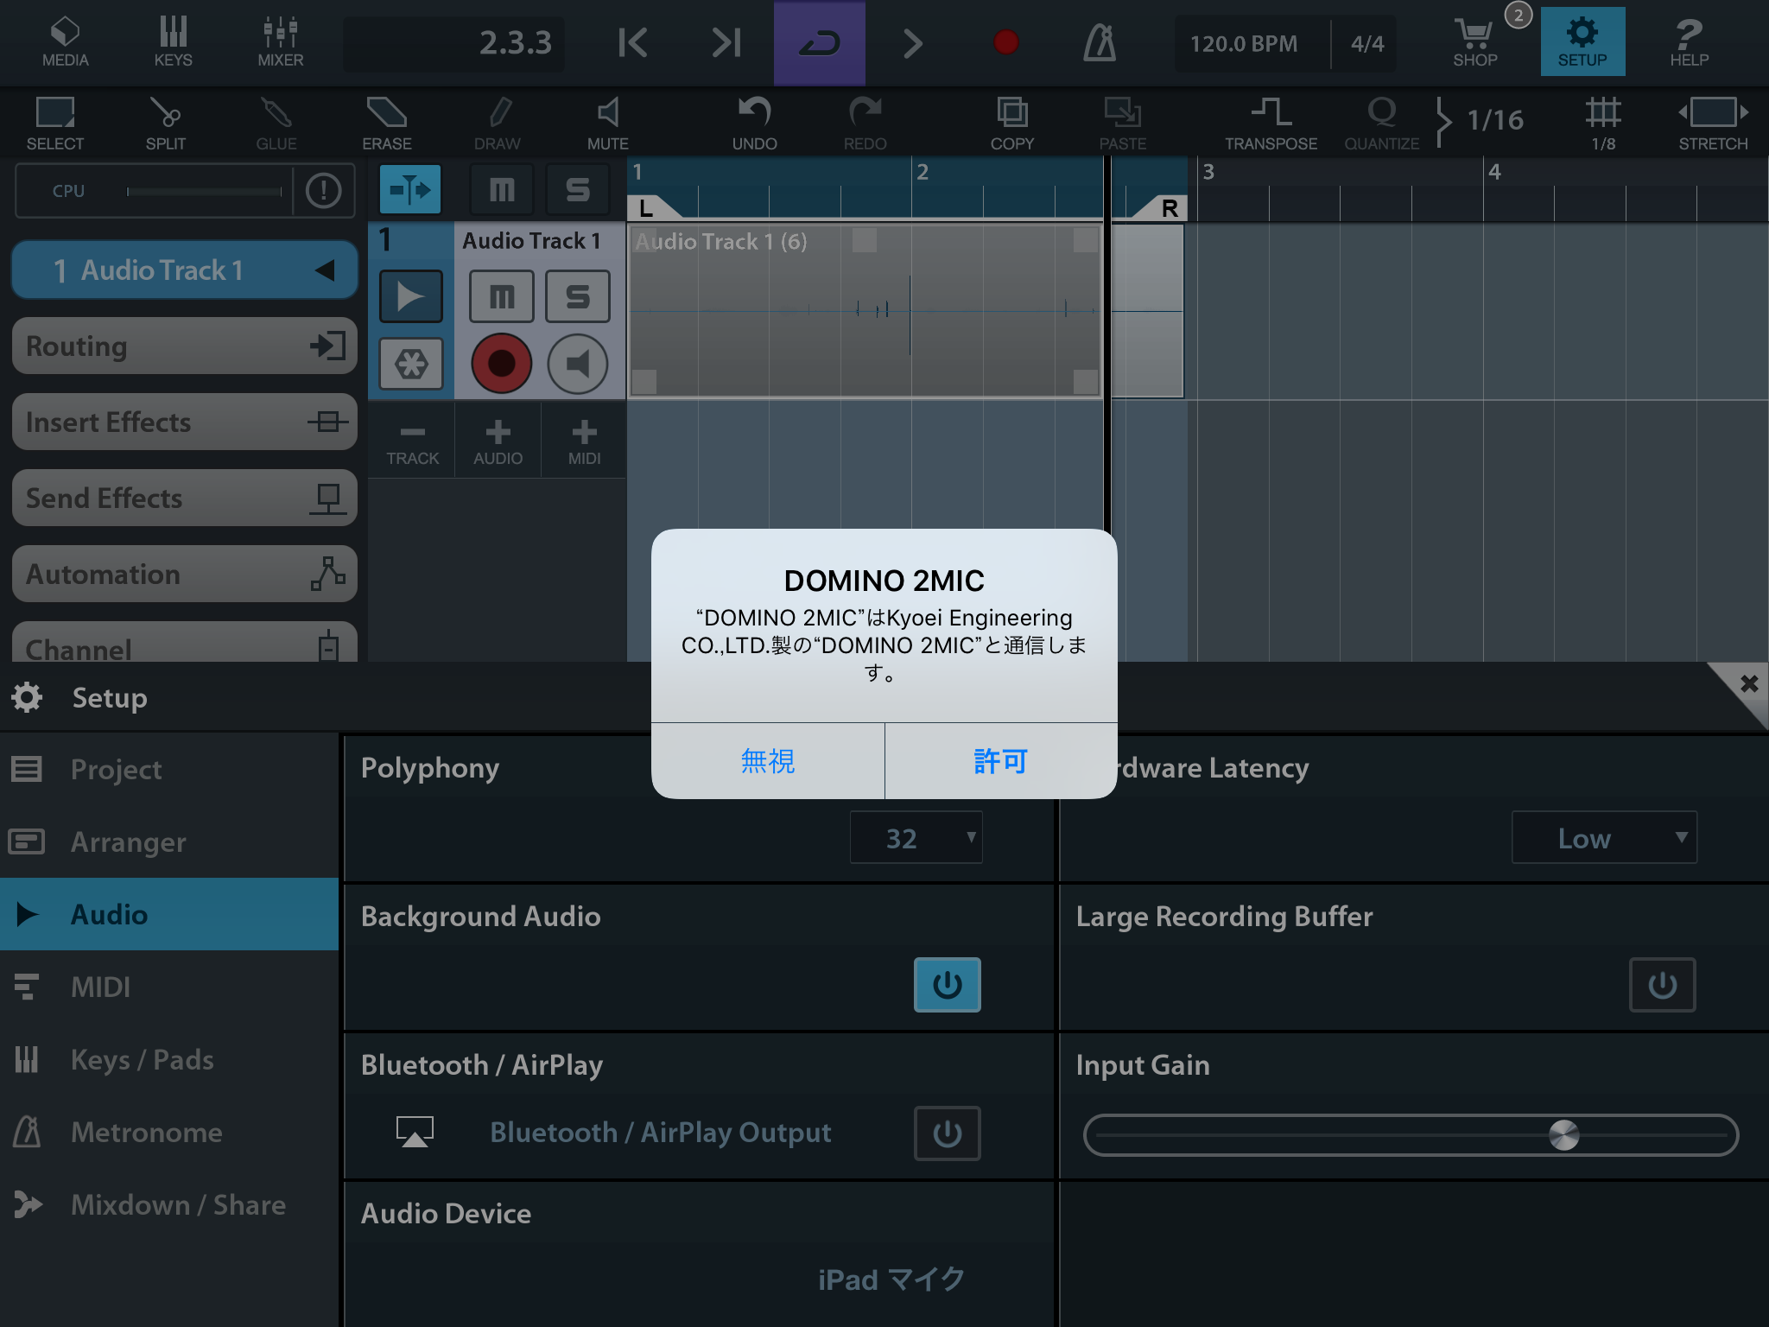Select the iPad マイク audio device
Viewport: 1769px width, 1327px height.
[x=891, y=1279]
